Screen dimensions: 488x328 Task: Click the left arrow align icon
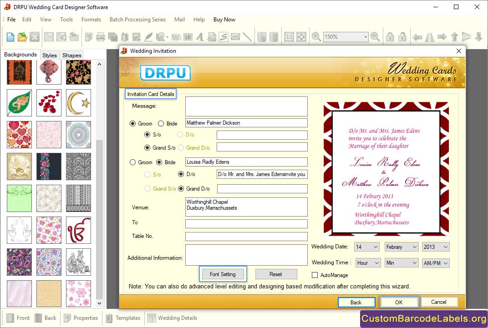pyautogui.click(x=417, y=37)
